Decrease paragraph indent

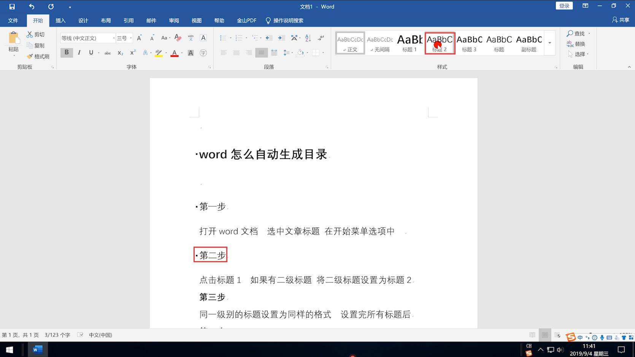click(269, 38)
